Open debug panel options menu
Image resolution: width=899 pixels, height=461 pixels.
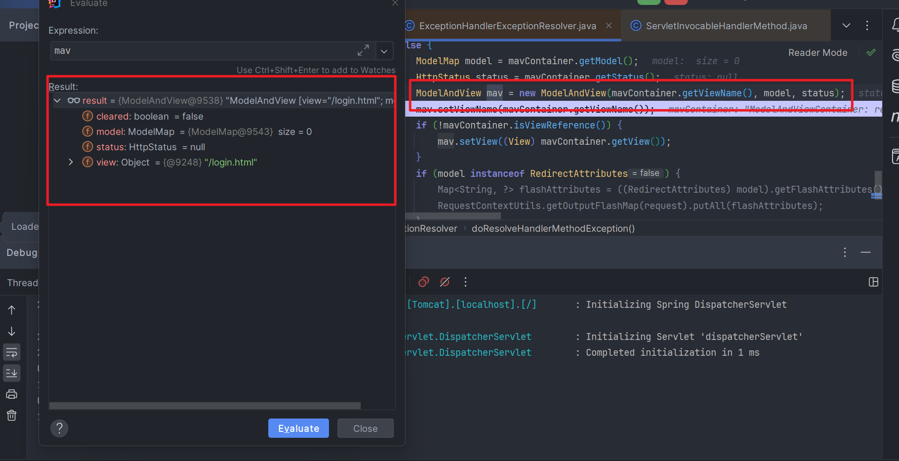point(845,252)
